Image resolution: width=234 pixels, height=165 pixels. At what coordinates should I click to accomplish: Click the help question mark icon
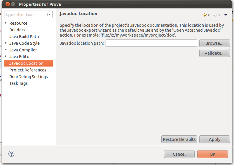(x=12, y=154)
